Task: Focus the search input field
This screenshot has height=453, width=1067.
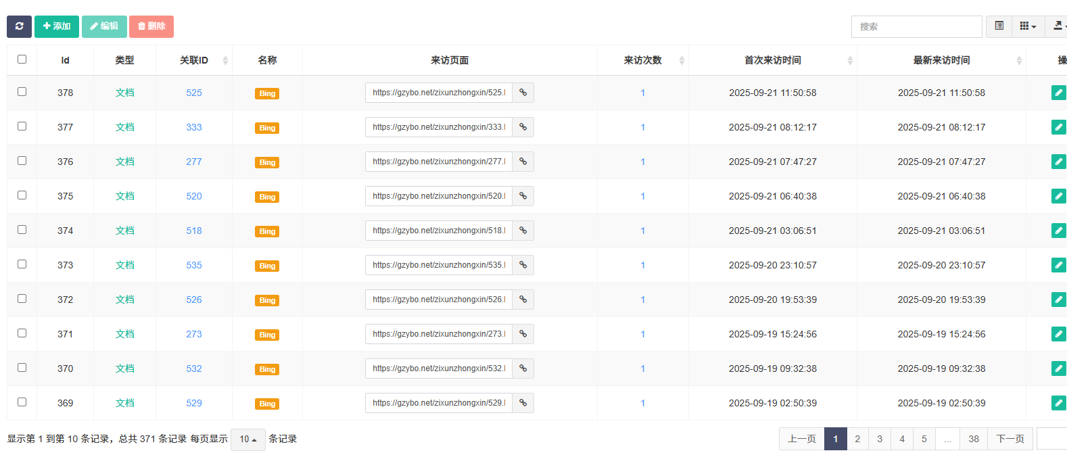Action: point(916,26)
